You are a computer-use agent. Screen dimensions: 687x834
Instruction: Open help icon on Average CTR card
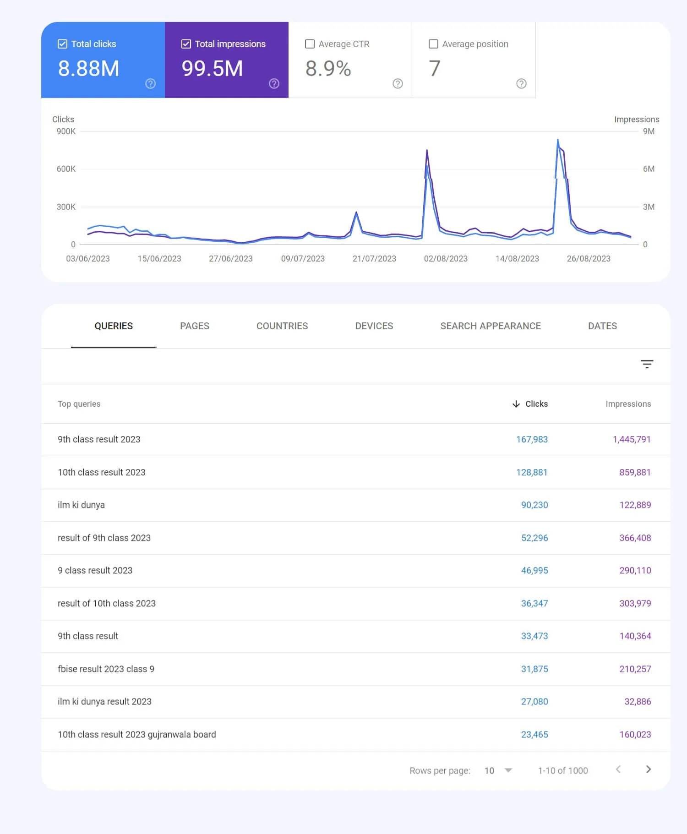(x=398, y=83)
